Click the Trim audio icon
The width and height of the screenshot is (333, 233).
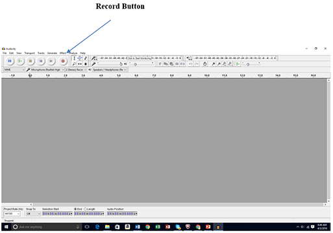coord(177,64)
